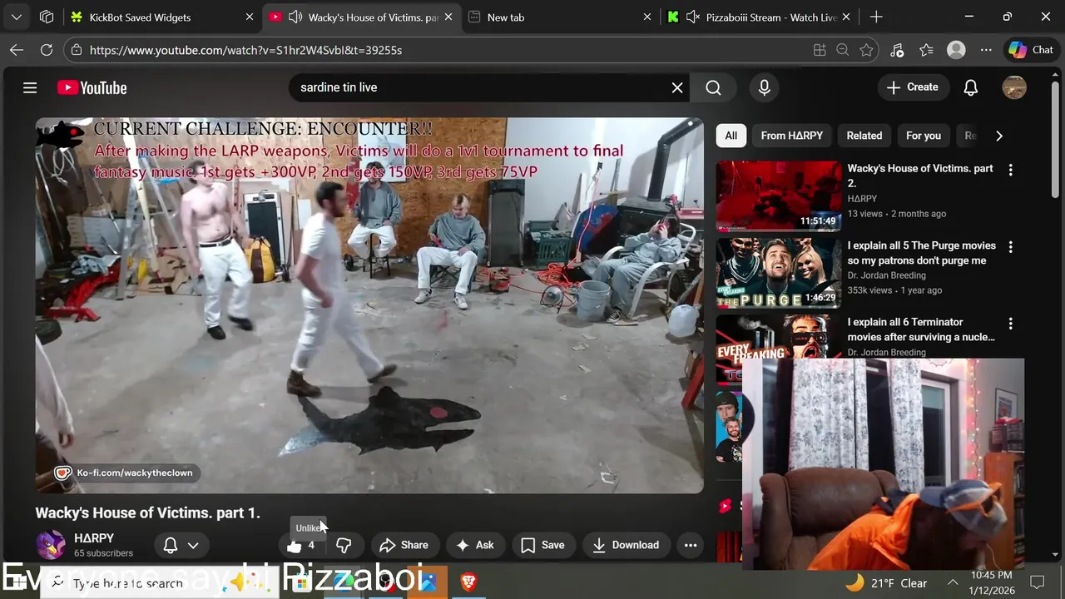This screenshot has width=1065, height=599.
Task: Mute the Pizzaboiii Stream tab audio icon
Action: (693, 17)
